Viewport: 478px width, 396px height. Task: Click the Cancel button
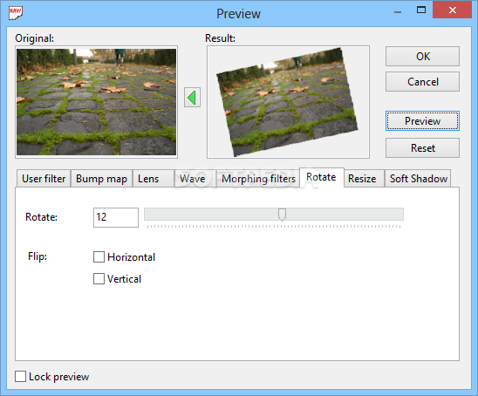point(422,82)
